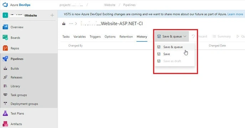
Task: Click the Builds icon in sidebar
Action: (x=5, y=68)
